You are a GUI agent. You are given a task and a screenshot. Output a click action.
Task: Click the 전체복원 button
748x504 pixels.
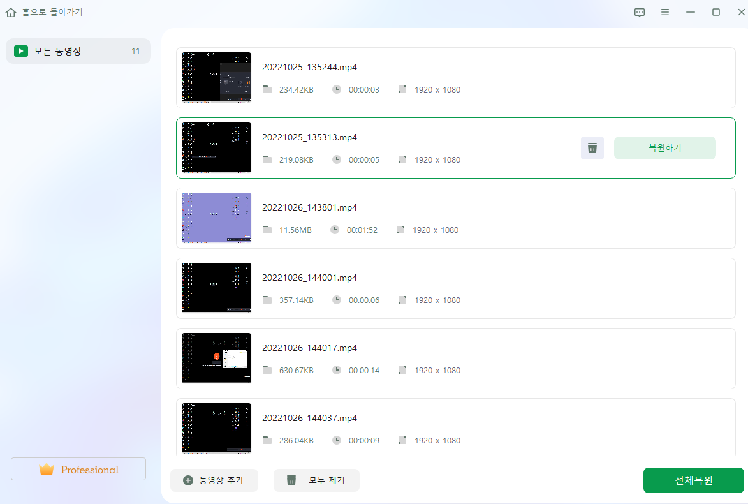pos(693,480)
